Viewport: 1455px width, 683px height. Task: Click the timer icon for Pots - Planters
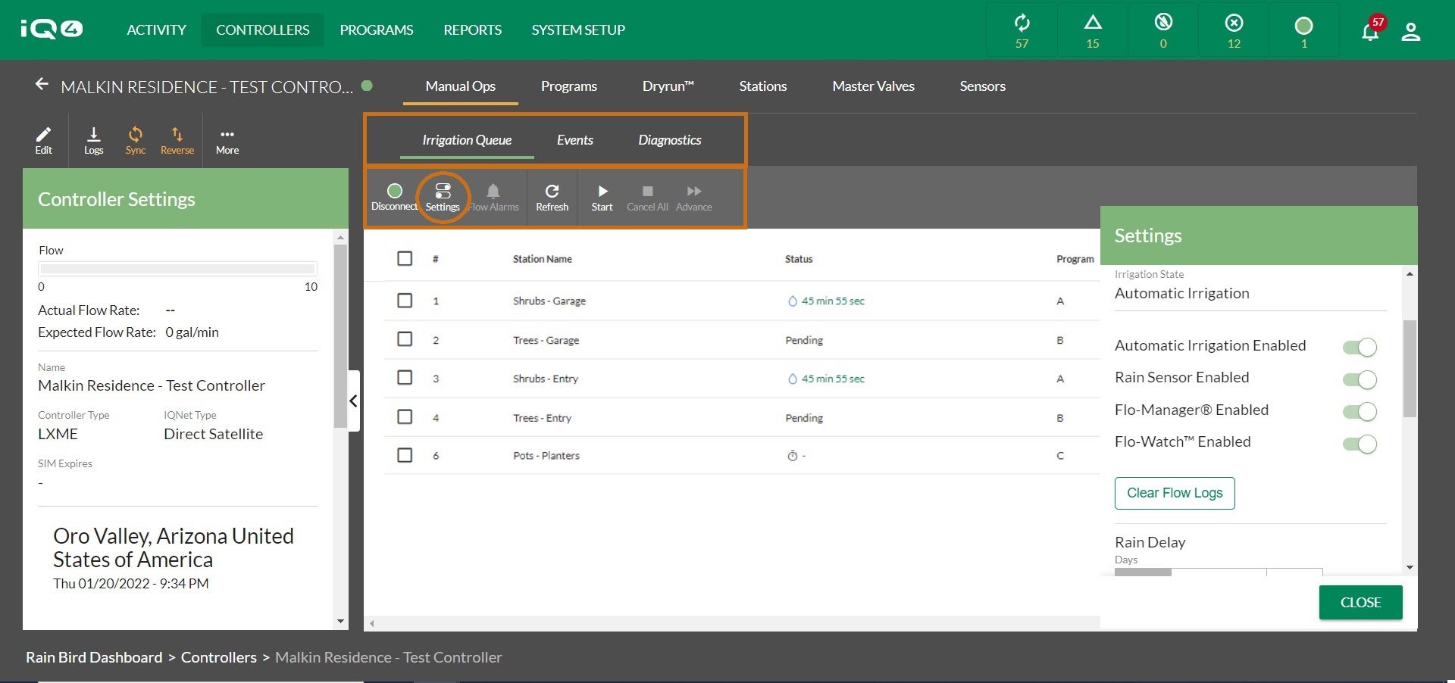(x=793, y=456)
